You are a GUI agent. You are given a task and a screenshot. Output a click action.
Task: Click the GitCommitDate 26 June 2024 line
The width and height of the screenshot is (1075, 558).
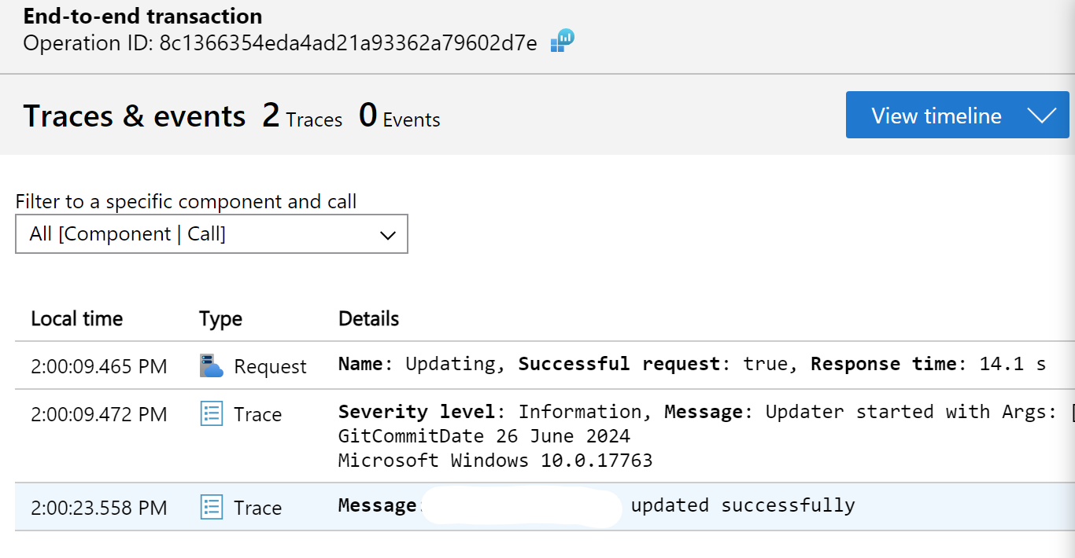pyautogui.click(x=484, y=436)
